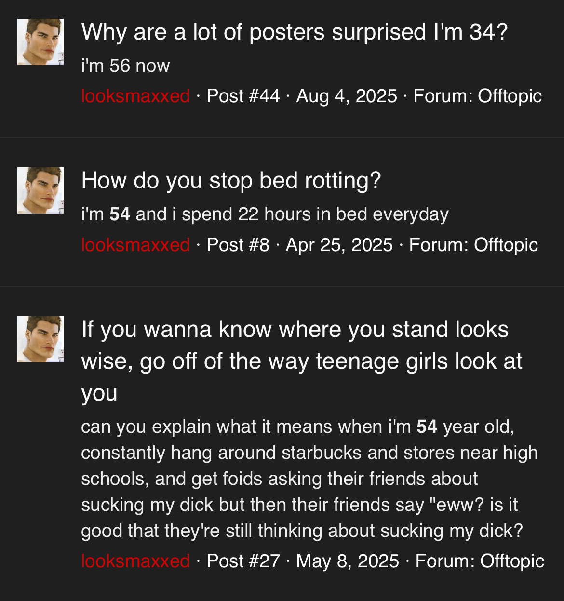564x601 pixels.
Task: Click Forum: Offtopic on the Post #27 result
Action: pyautogui.click(x=480, y=561)
